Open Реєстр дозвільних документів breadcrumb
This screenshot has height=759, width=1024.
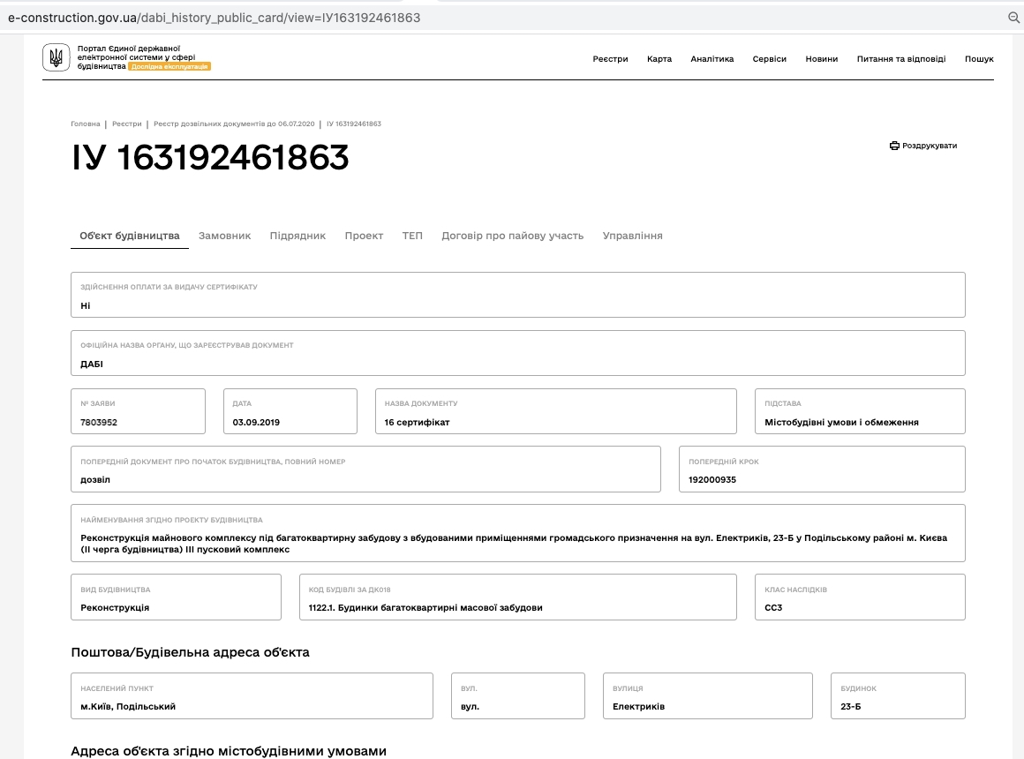[x=234, y=124]
